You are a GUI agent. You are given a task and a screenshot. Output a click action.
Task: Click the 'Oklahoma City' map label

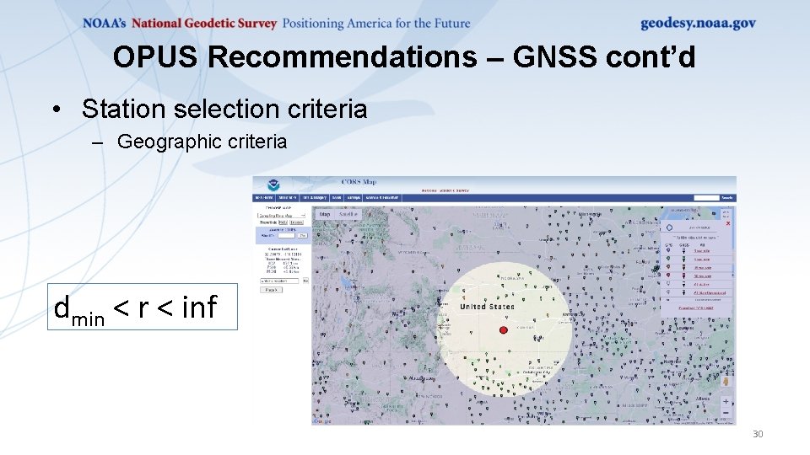click(x=536, y=372)
